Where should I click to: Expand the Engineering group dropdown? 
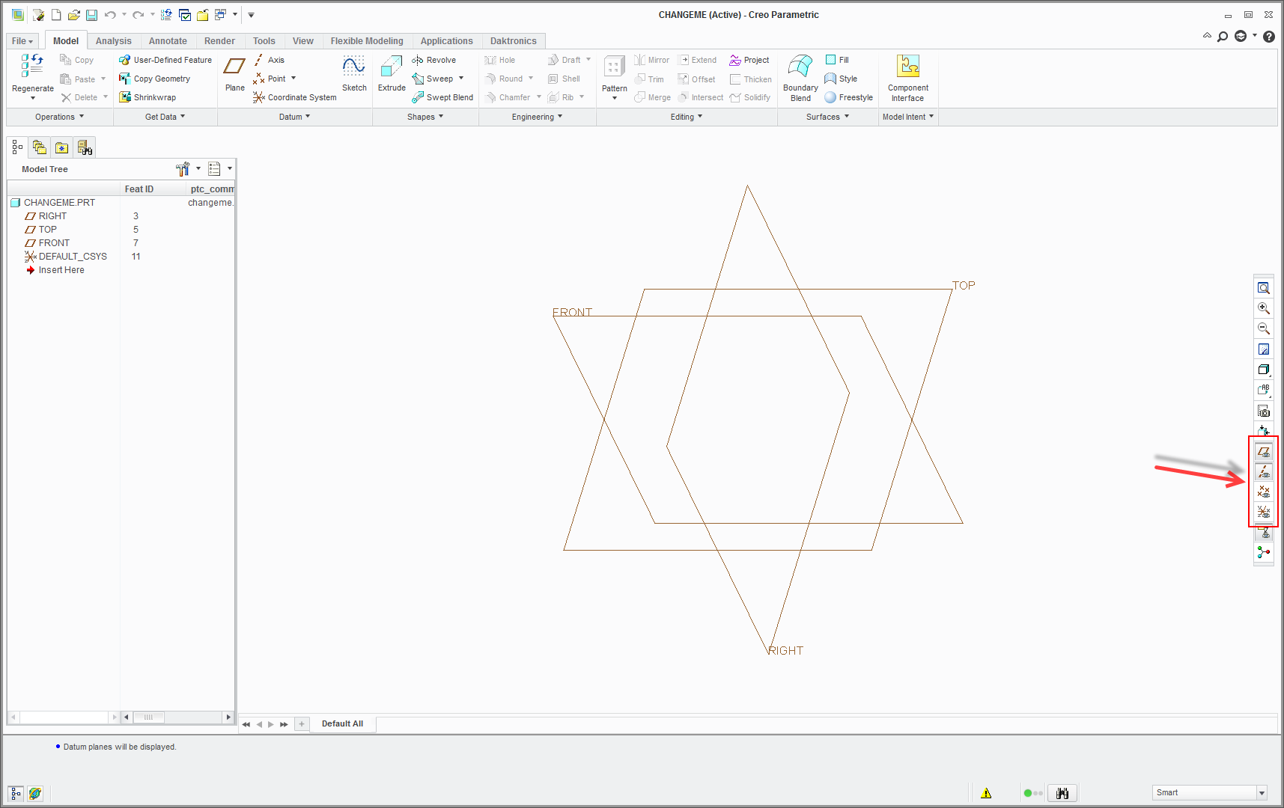coord(537,117)
